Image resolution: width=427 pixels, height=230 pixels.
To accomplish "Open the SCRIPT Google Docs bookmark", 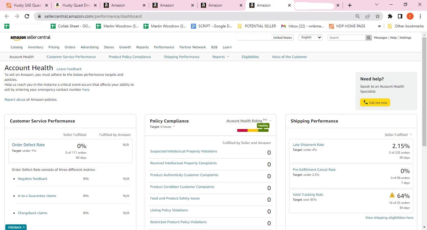I will (x=212, y=26).
